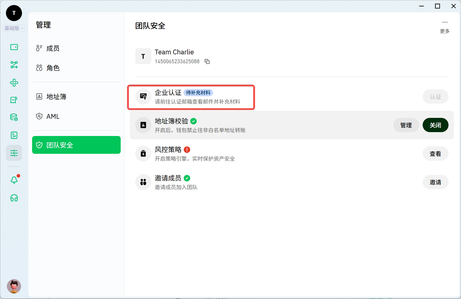Copy the team ID number

tap(207, 62)
